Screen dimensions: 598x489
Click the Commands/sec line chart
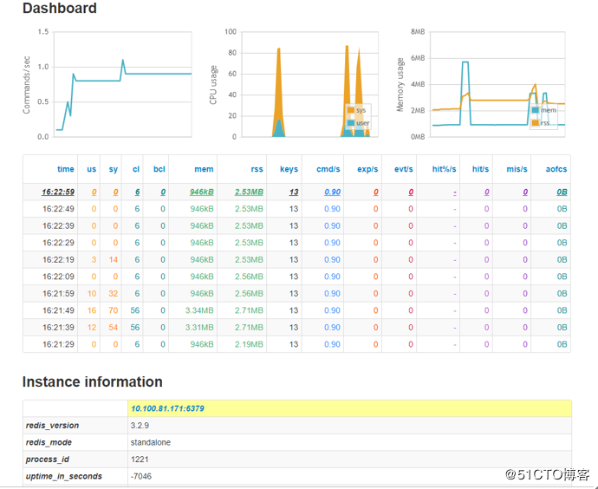[x=122, y=84]
